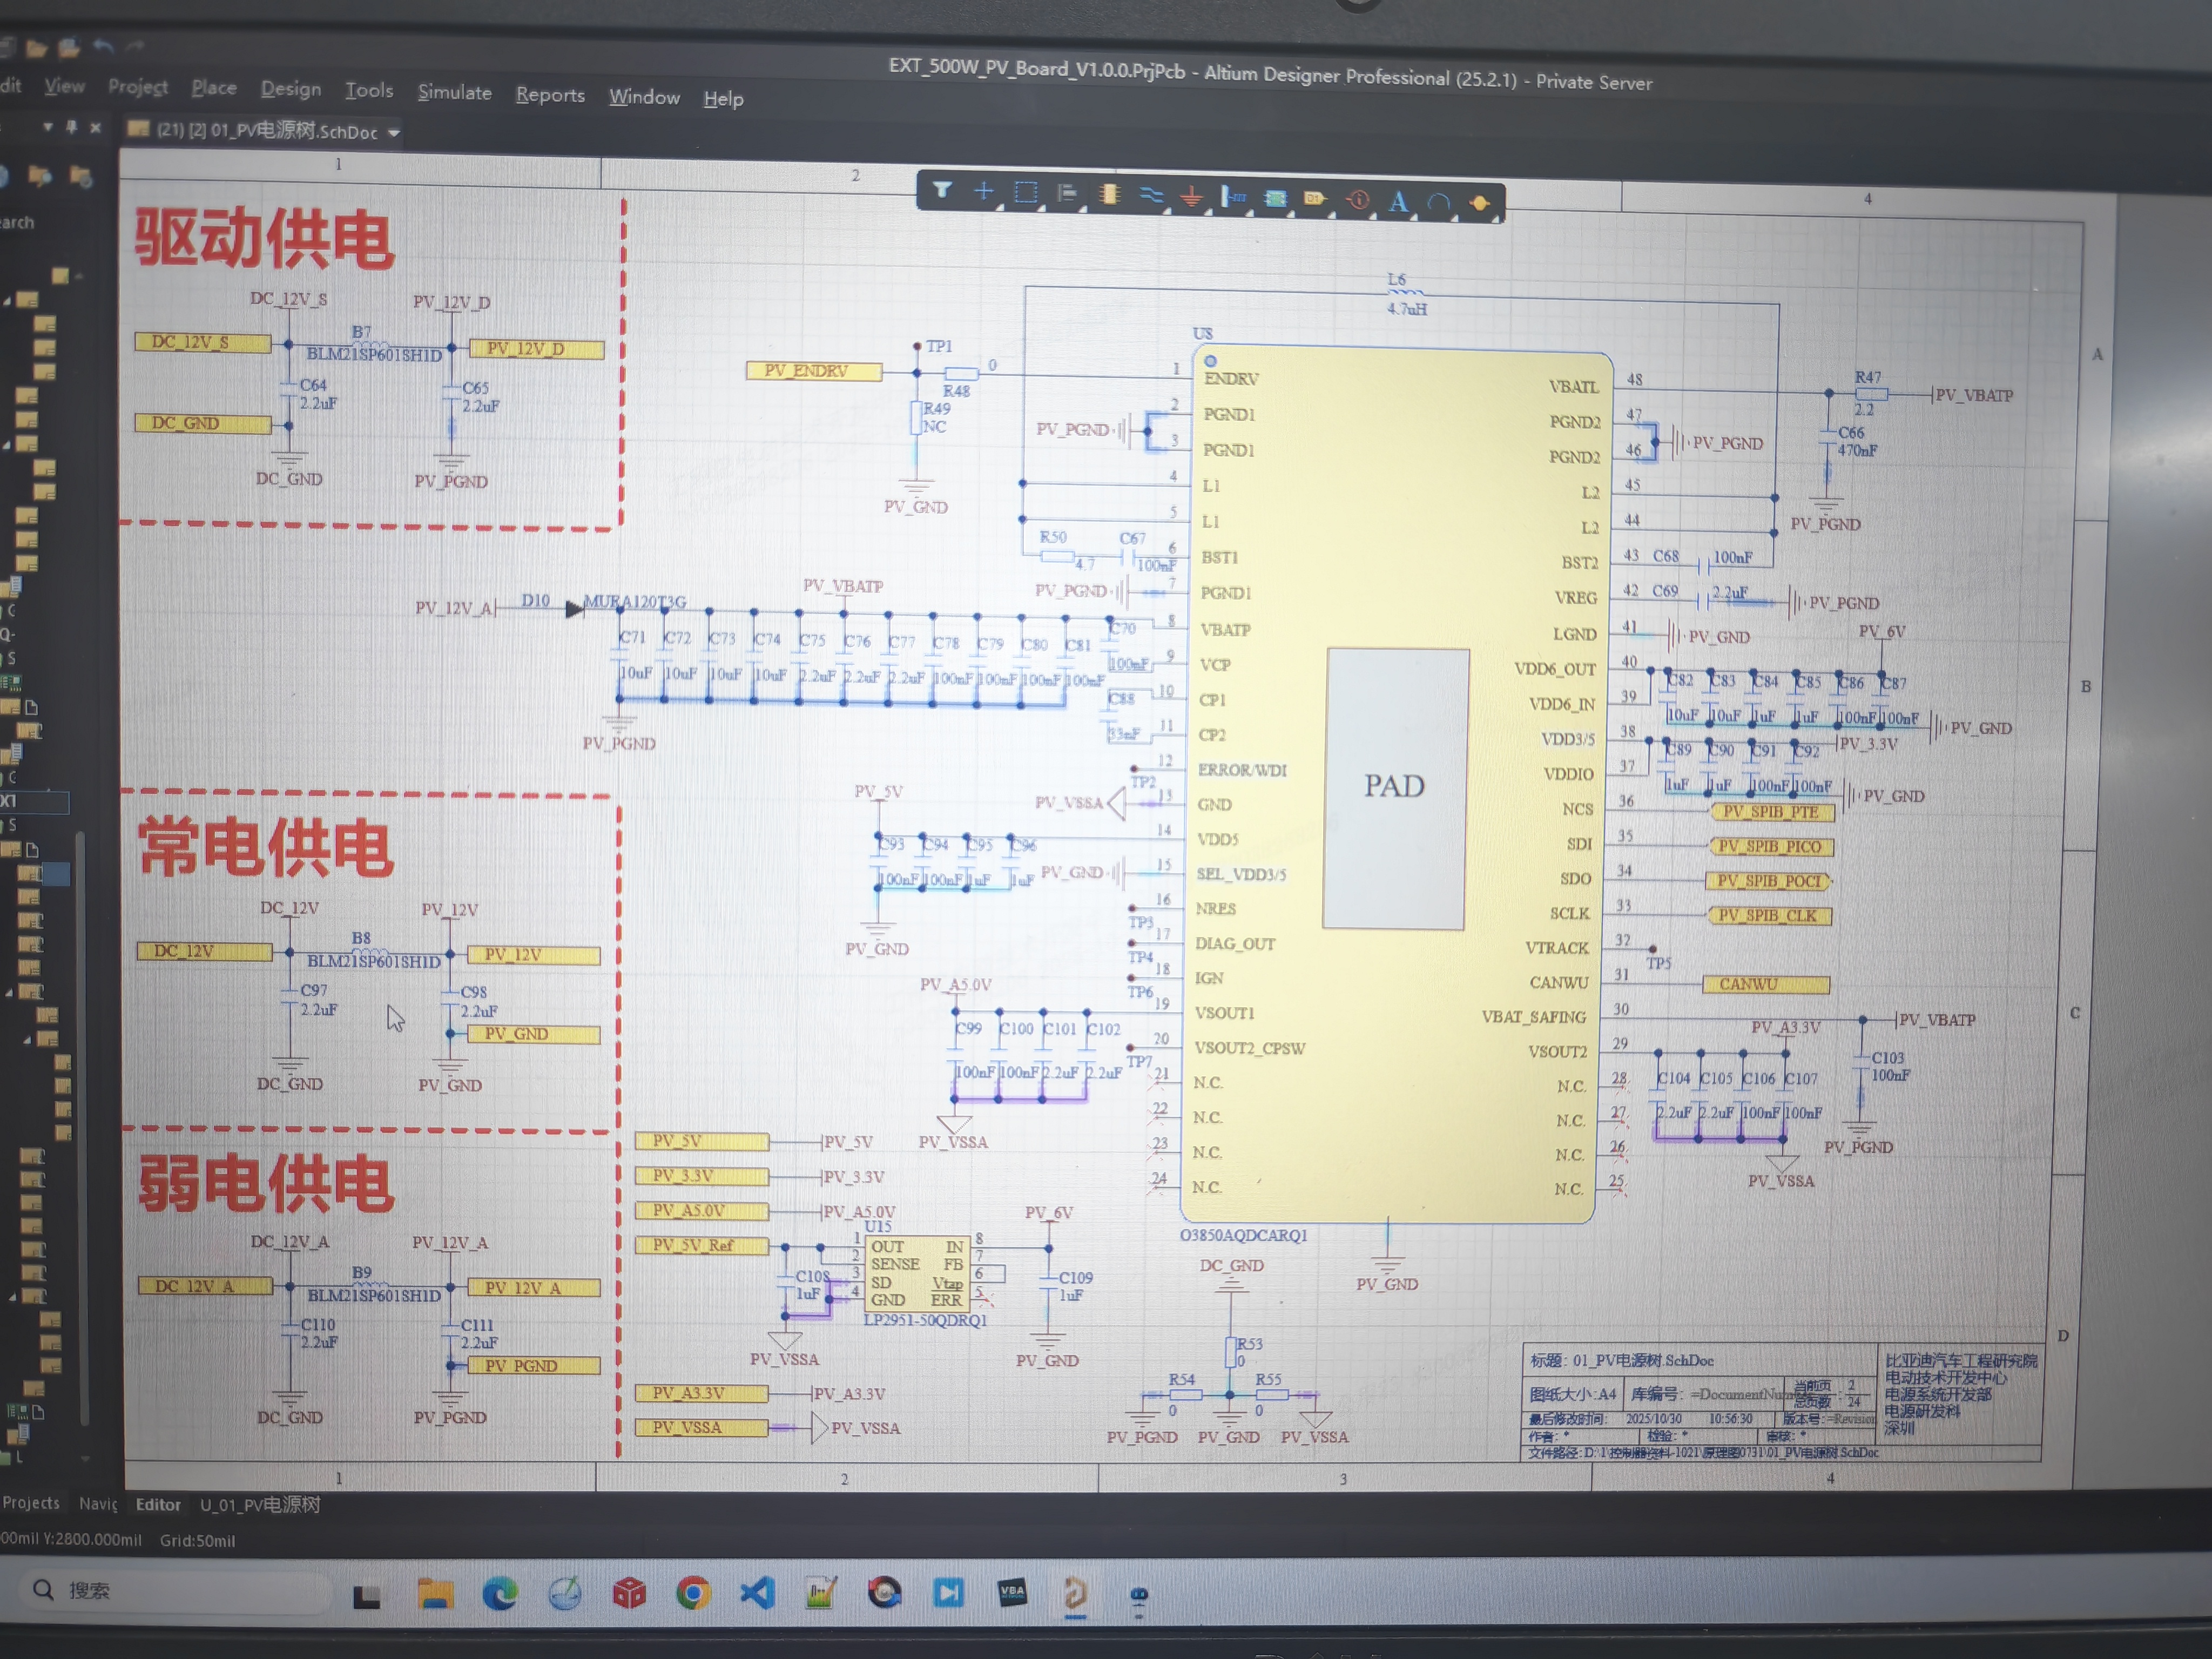Open the Design menu

[290, 89]
